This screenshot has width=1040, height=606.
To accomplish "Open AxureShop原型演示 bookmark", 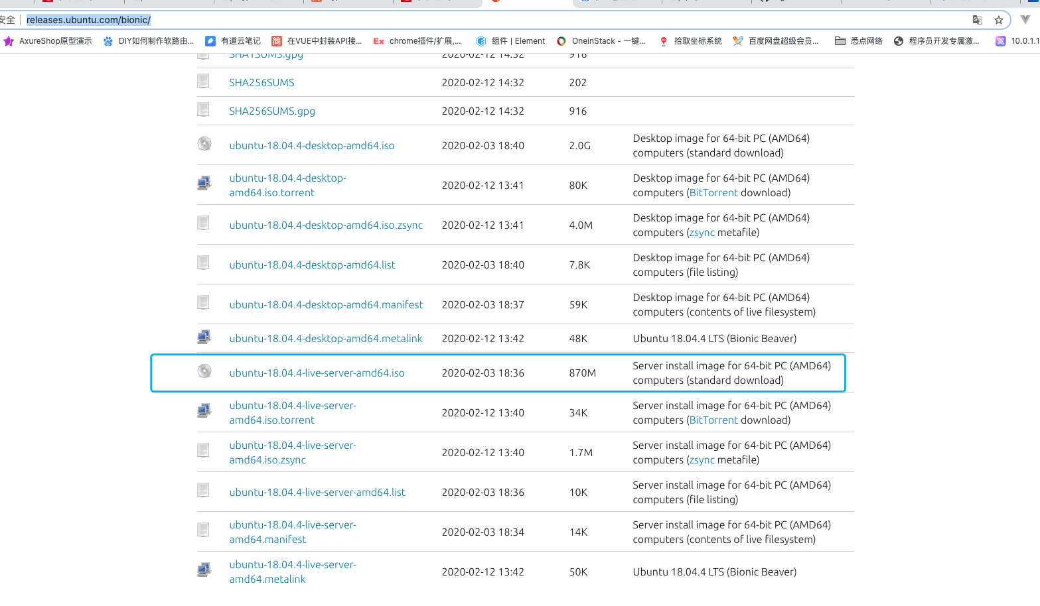I will click(48, 41).
